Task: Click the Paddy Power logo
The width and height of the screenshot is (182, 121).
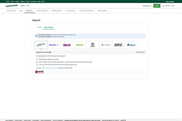Action: 12,6
